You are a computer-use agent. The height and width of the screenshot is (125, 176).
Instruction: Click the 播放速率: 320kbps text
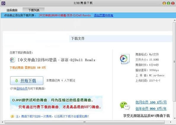[x=147, y=70]
